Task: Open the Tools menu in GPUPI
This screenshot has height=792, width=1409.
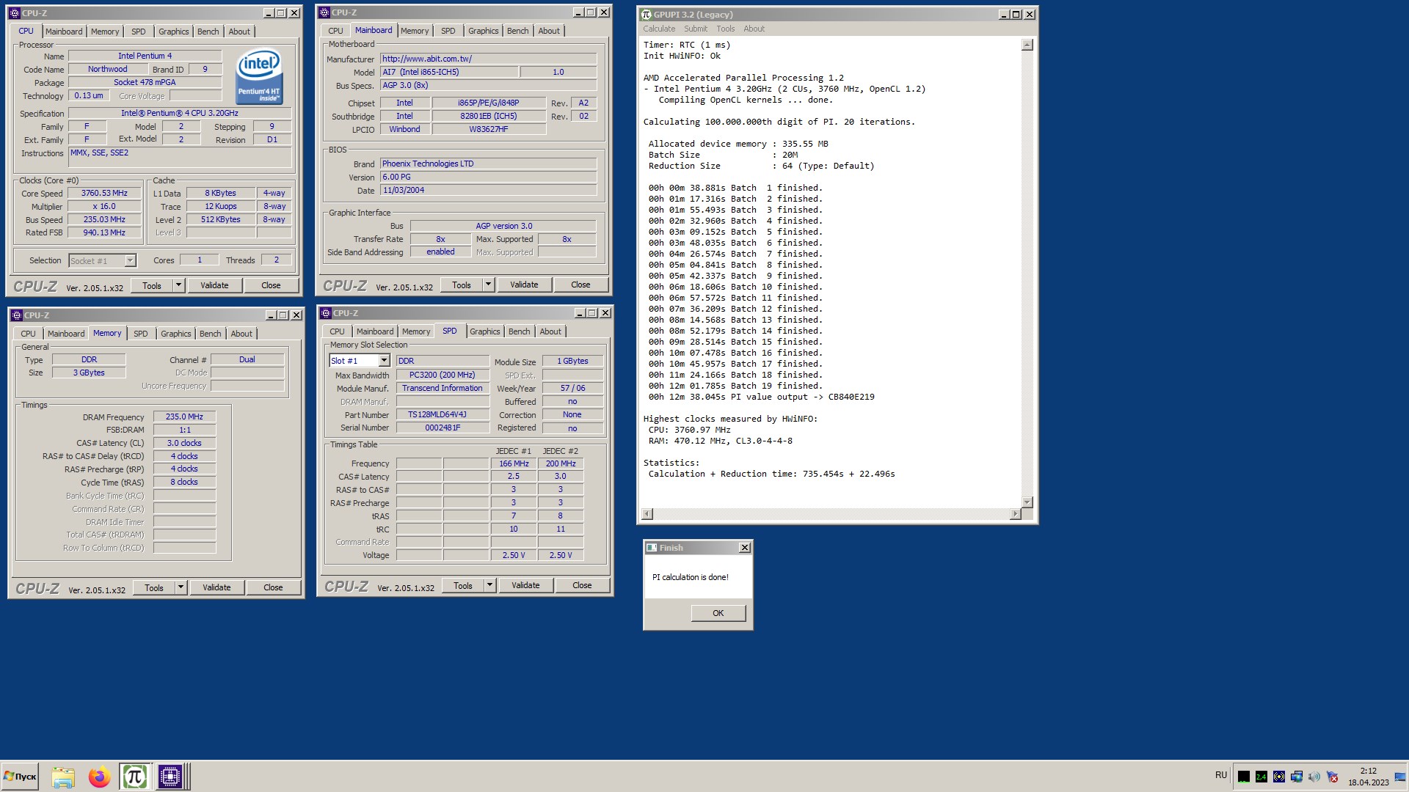Action: pyautogui.click(x=726, y=29)
